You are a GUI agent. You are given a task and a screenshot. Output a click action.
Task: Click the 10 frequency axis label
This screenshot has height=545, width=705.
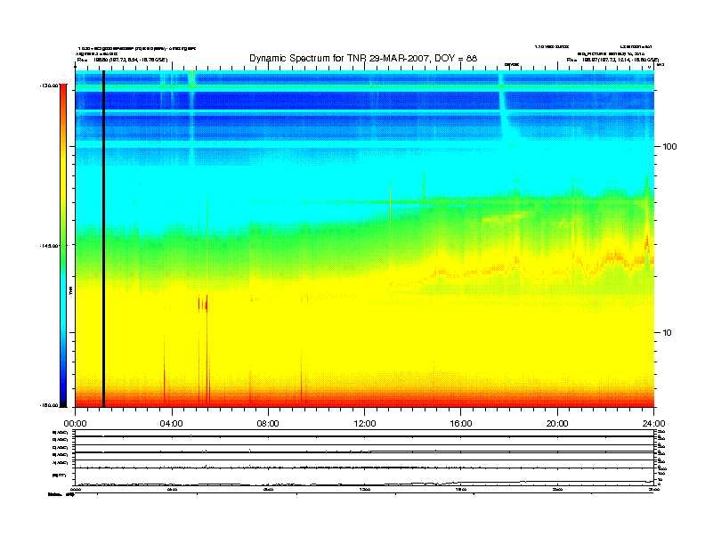click(667, 333)
